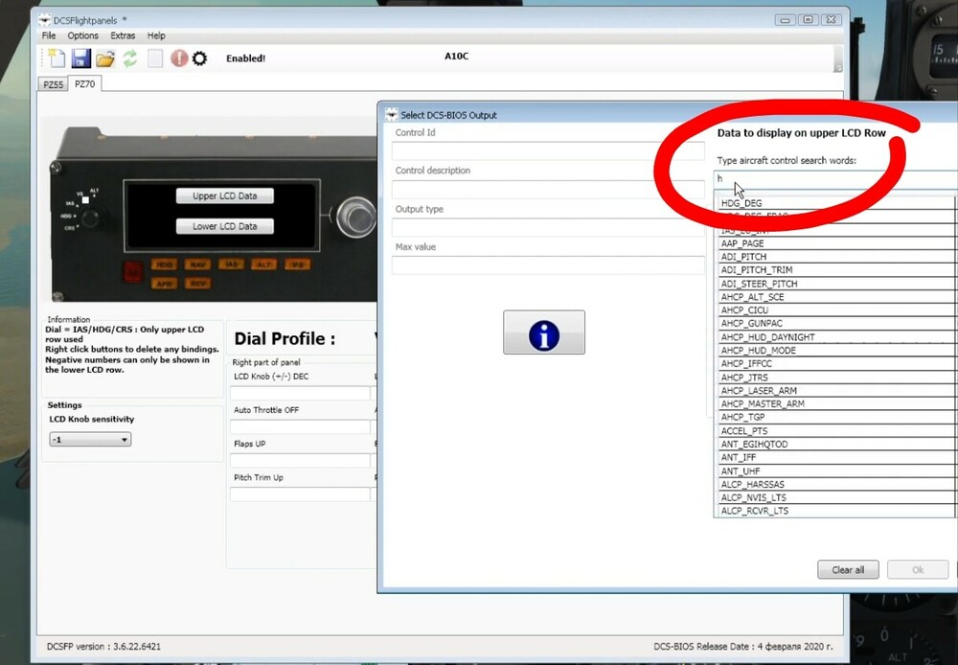Click the Control Id text field
The image size is (958, 665).
[548, 151]
